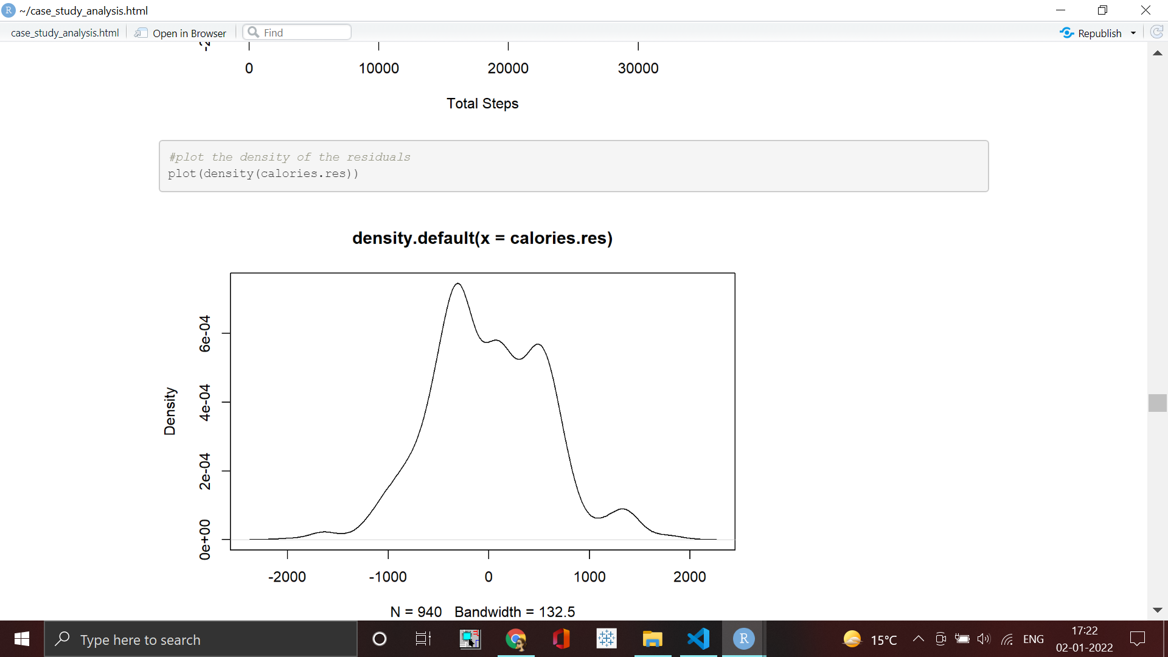Click the scroll up arrow
Viewport: 1168px width, 657px height.
[1158, 54]
